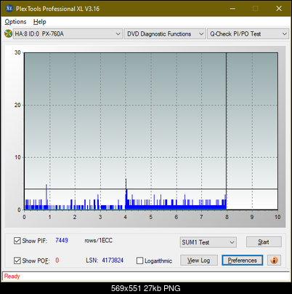Open the Options menu
Screen dimensions: 292x294
pyautogui.click(x=15, y=22)
